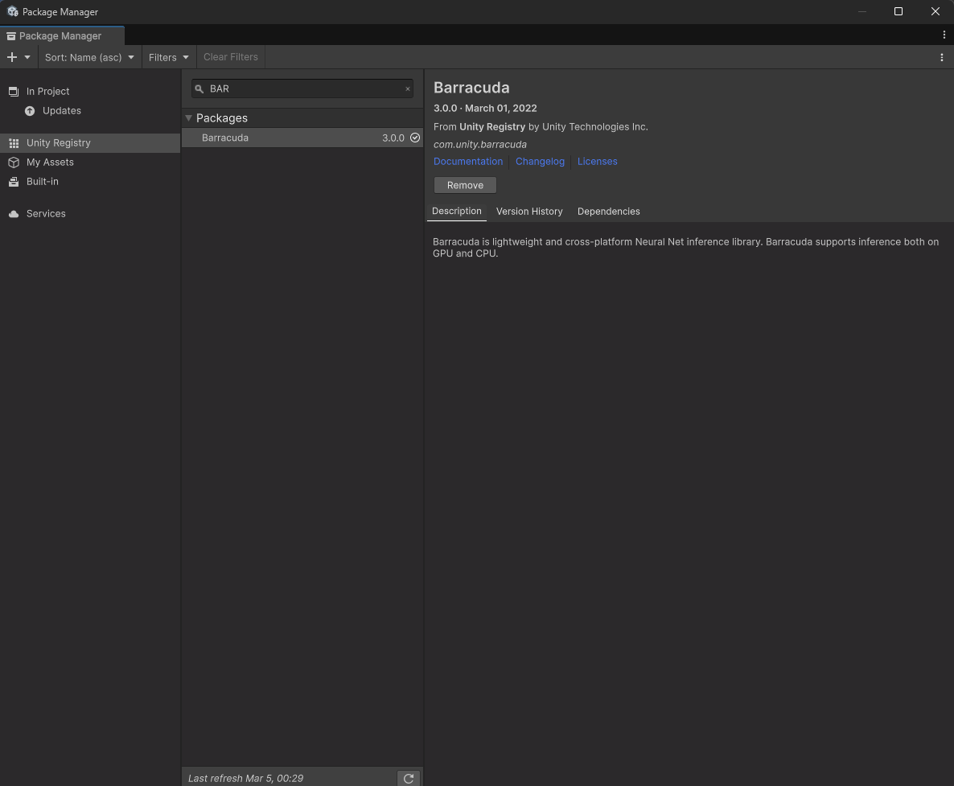This screenshot has width=954, height=786.
Task: Click the plus add package icon
Action: click(12, 57)
